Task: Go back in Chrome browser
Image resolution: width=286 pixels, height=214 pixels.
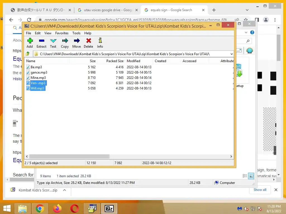Action: 11,20
